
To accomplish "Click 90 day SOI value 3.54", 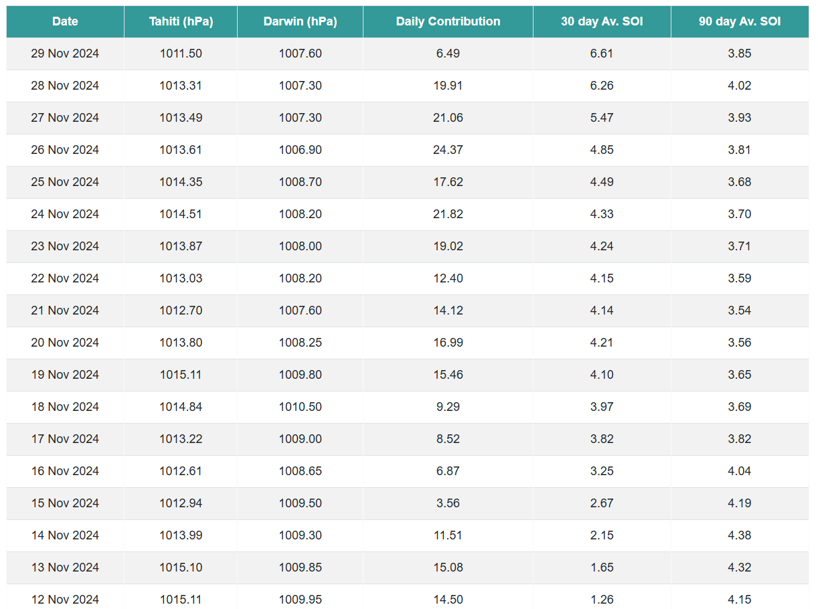I will (x=740, y=311).
